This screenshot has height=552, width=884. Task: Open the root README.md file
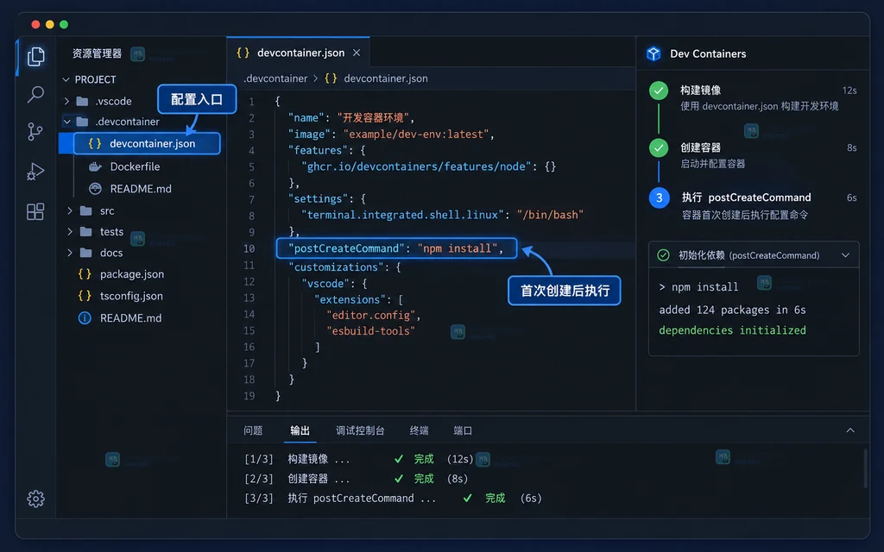[131, 318]
